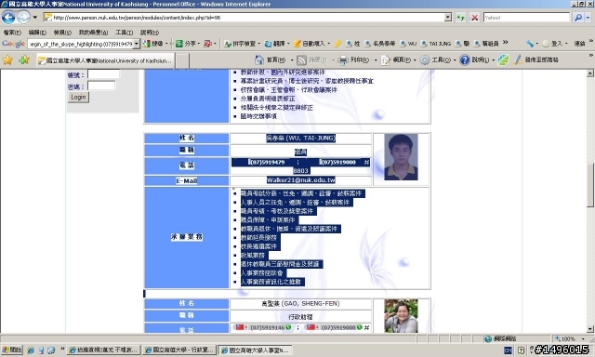Click the RSS feeds icon
This screenshot has width=595, height=357.
(x=301, y=59)
